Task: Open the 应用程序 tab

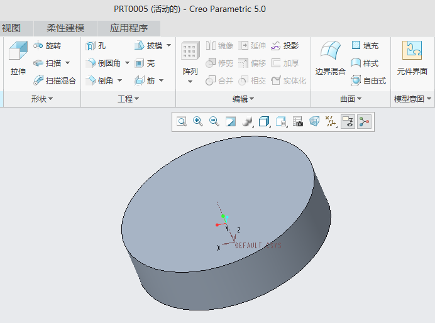Action: tap(128, 28)
